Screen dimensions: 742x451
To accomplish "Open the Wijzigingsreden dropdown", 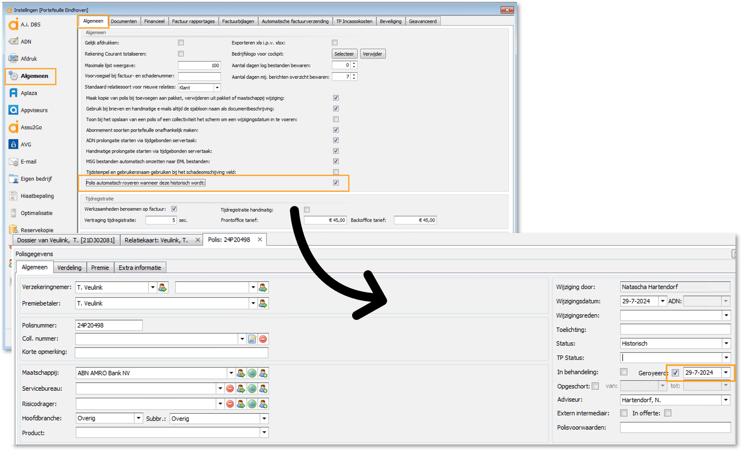I will point(726,315).
